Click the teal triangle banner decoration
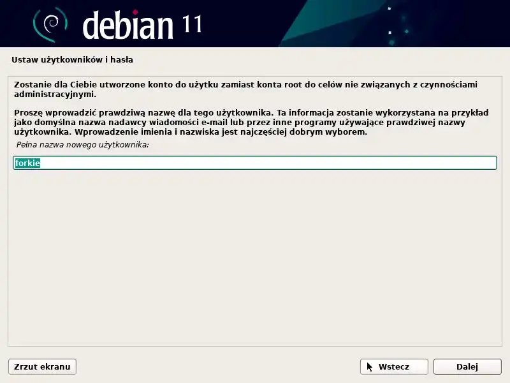Viewport: 510px width, 383px height. 328,23
